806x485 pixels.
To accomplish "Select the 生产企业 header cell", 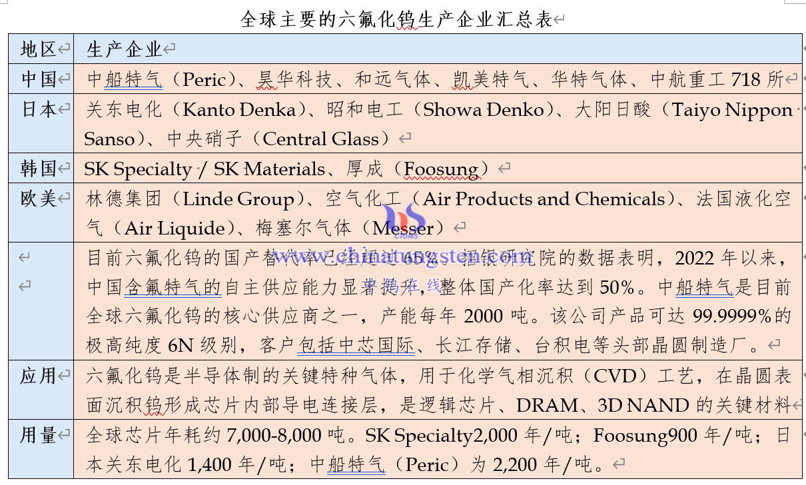I will pyautogui.click(x=124, y=49).
